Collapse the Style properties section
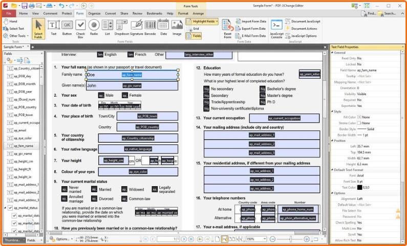The width and height of the screenshot is (407, 246). pyautogui.click(x=332, y=111)
